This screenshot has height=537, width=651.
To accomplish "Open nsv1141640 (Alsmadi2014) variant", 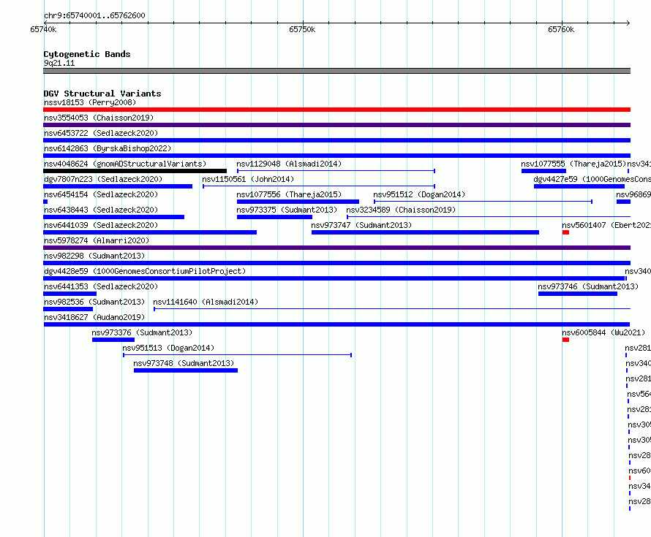I will point(206,302).
